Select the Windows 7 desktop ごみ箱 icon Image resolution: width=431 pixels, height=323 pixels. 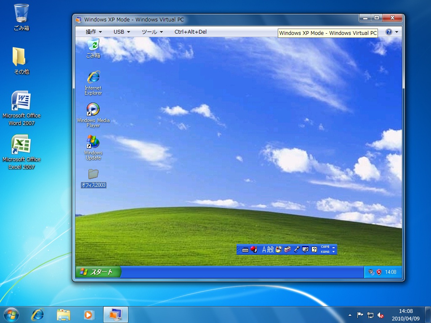[x=21, y=17]
